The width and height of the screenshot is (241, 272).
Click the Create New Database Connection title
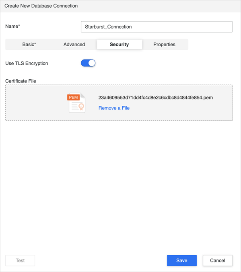(41, 6)
